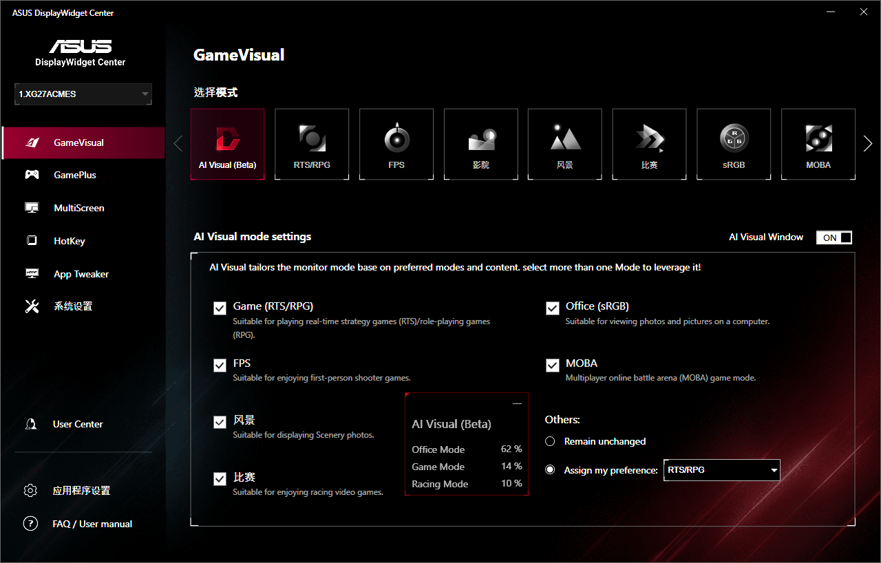Uncheck the 比赛 checkbox

[x=220, y=479]
